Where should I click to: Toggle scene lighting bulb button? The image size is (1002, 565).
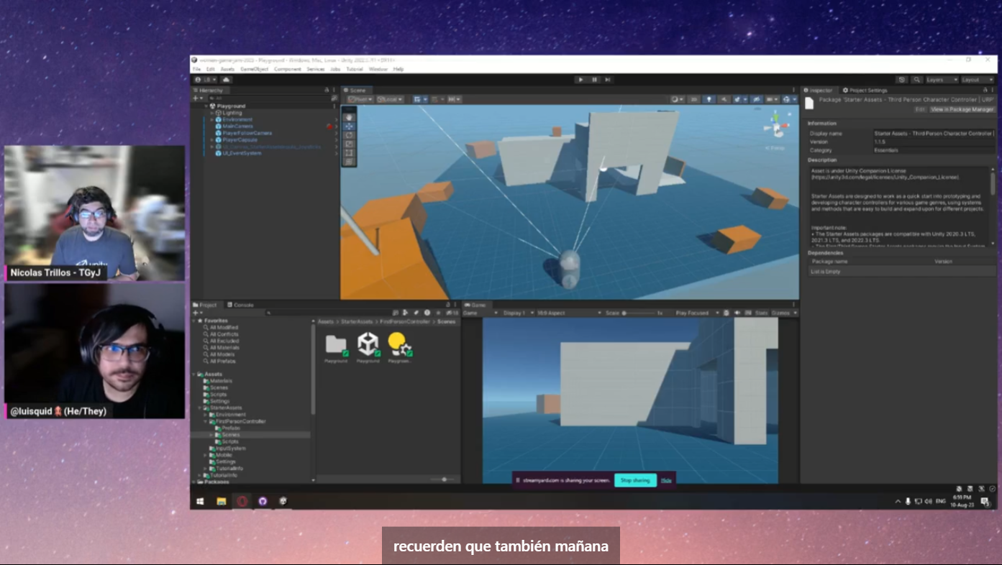(x=709, y=99)
